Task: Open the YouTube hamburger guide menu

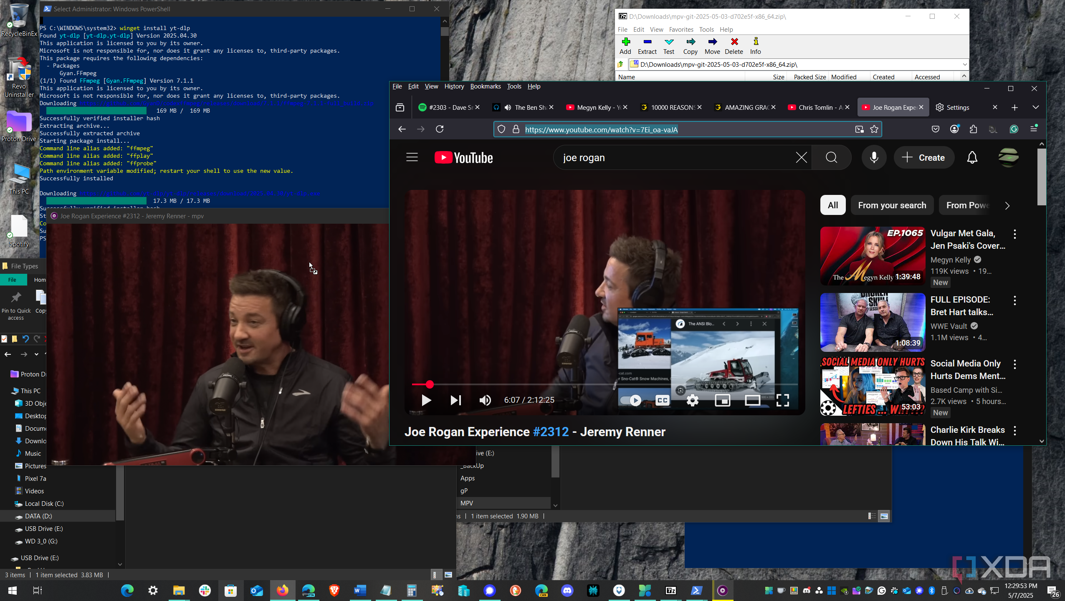Action: (412, 157)
